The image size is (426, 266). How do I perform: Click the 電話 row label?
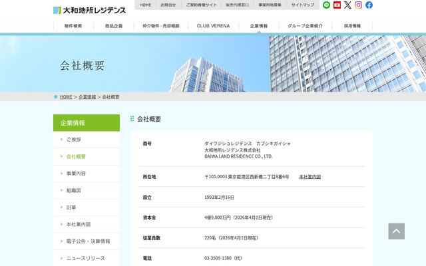click(x=147, y=258)
